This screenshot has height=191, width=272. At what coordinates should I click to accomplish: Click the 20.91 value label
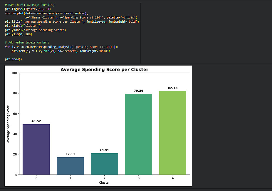[104, 150]
